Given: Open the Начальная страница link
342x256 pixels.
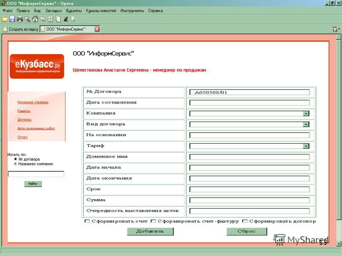Looking at the screenshot, I should [33, 102].
